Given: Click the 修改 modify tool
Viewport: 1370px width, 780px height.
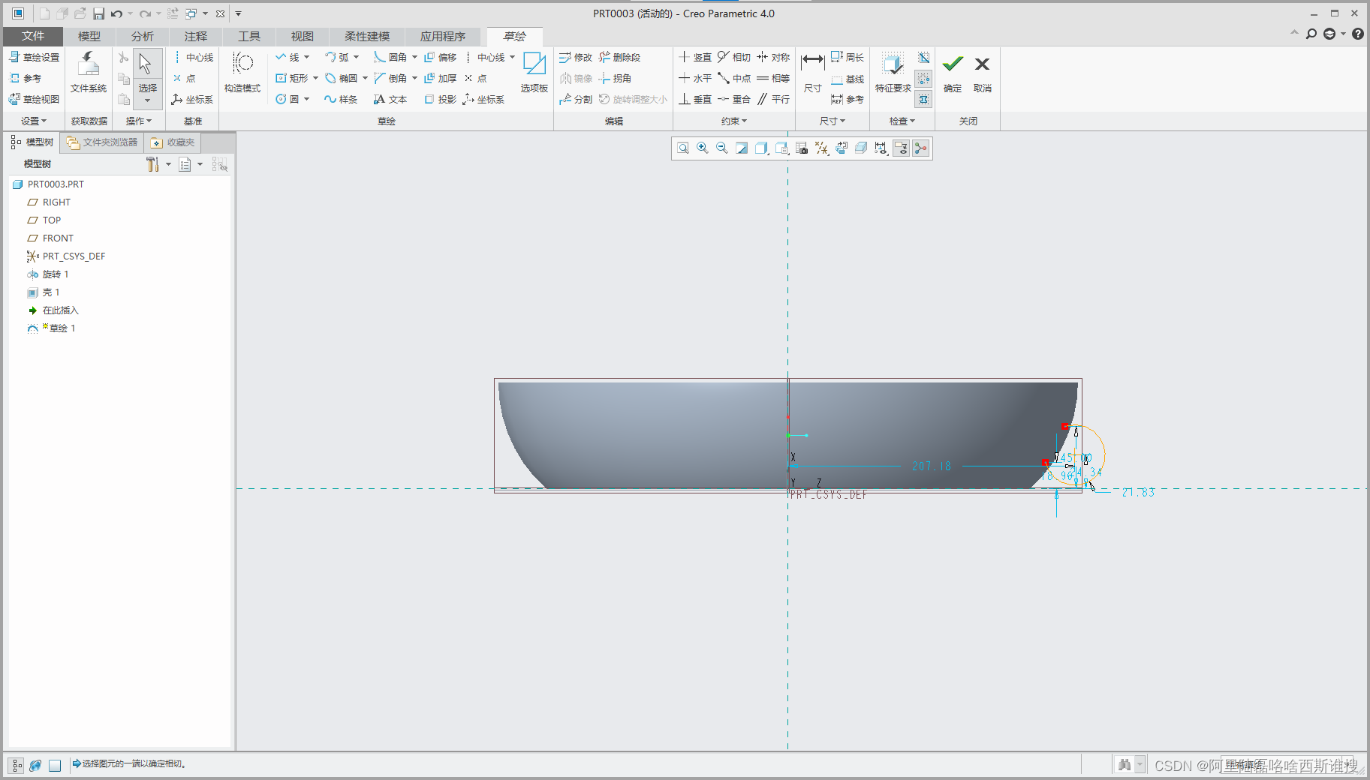Looking at the screenshot, I should 576,57.
